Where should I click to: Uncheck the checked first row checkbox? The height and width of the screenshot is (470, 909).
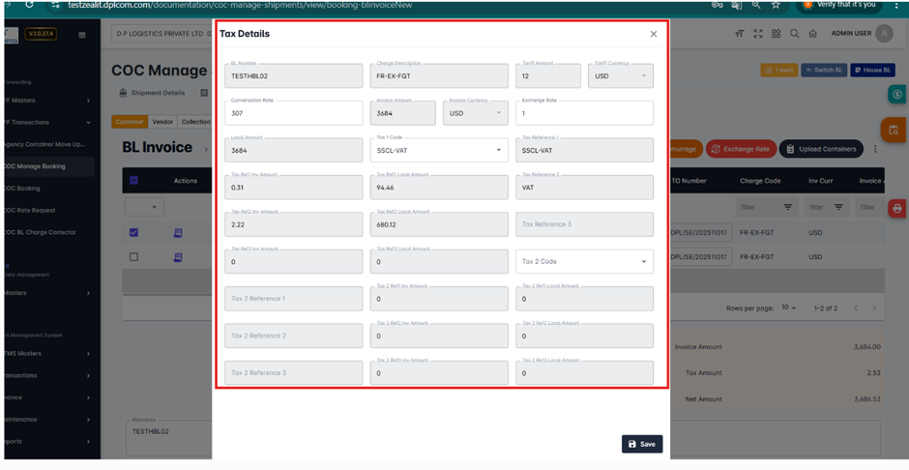pos(133,232)
